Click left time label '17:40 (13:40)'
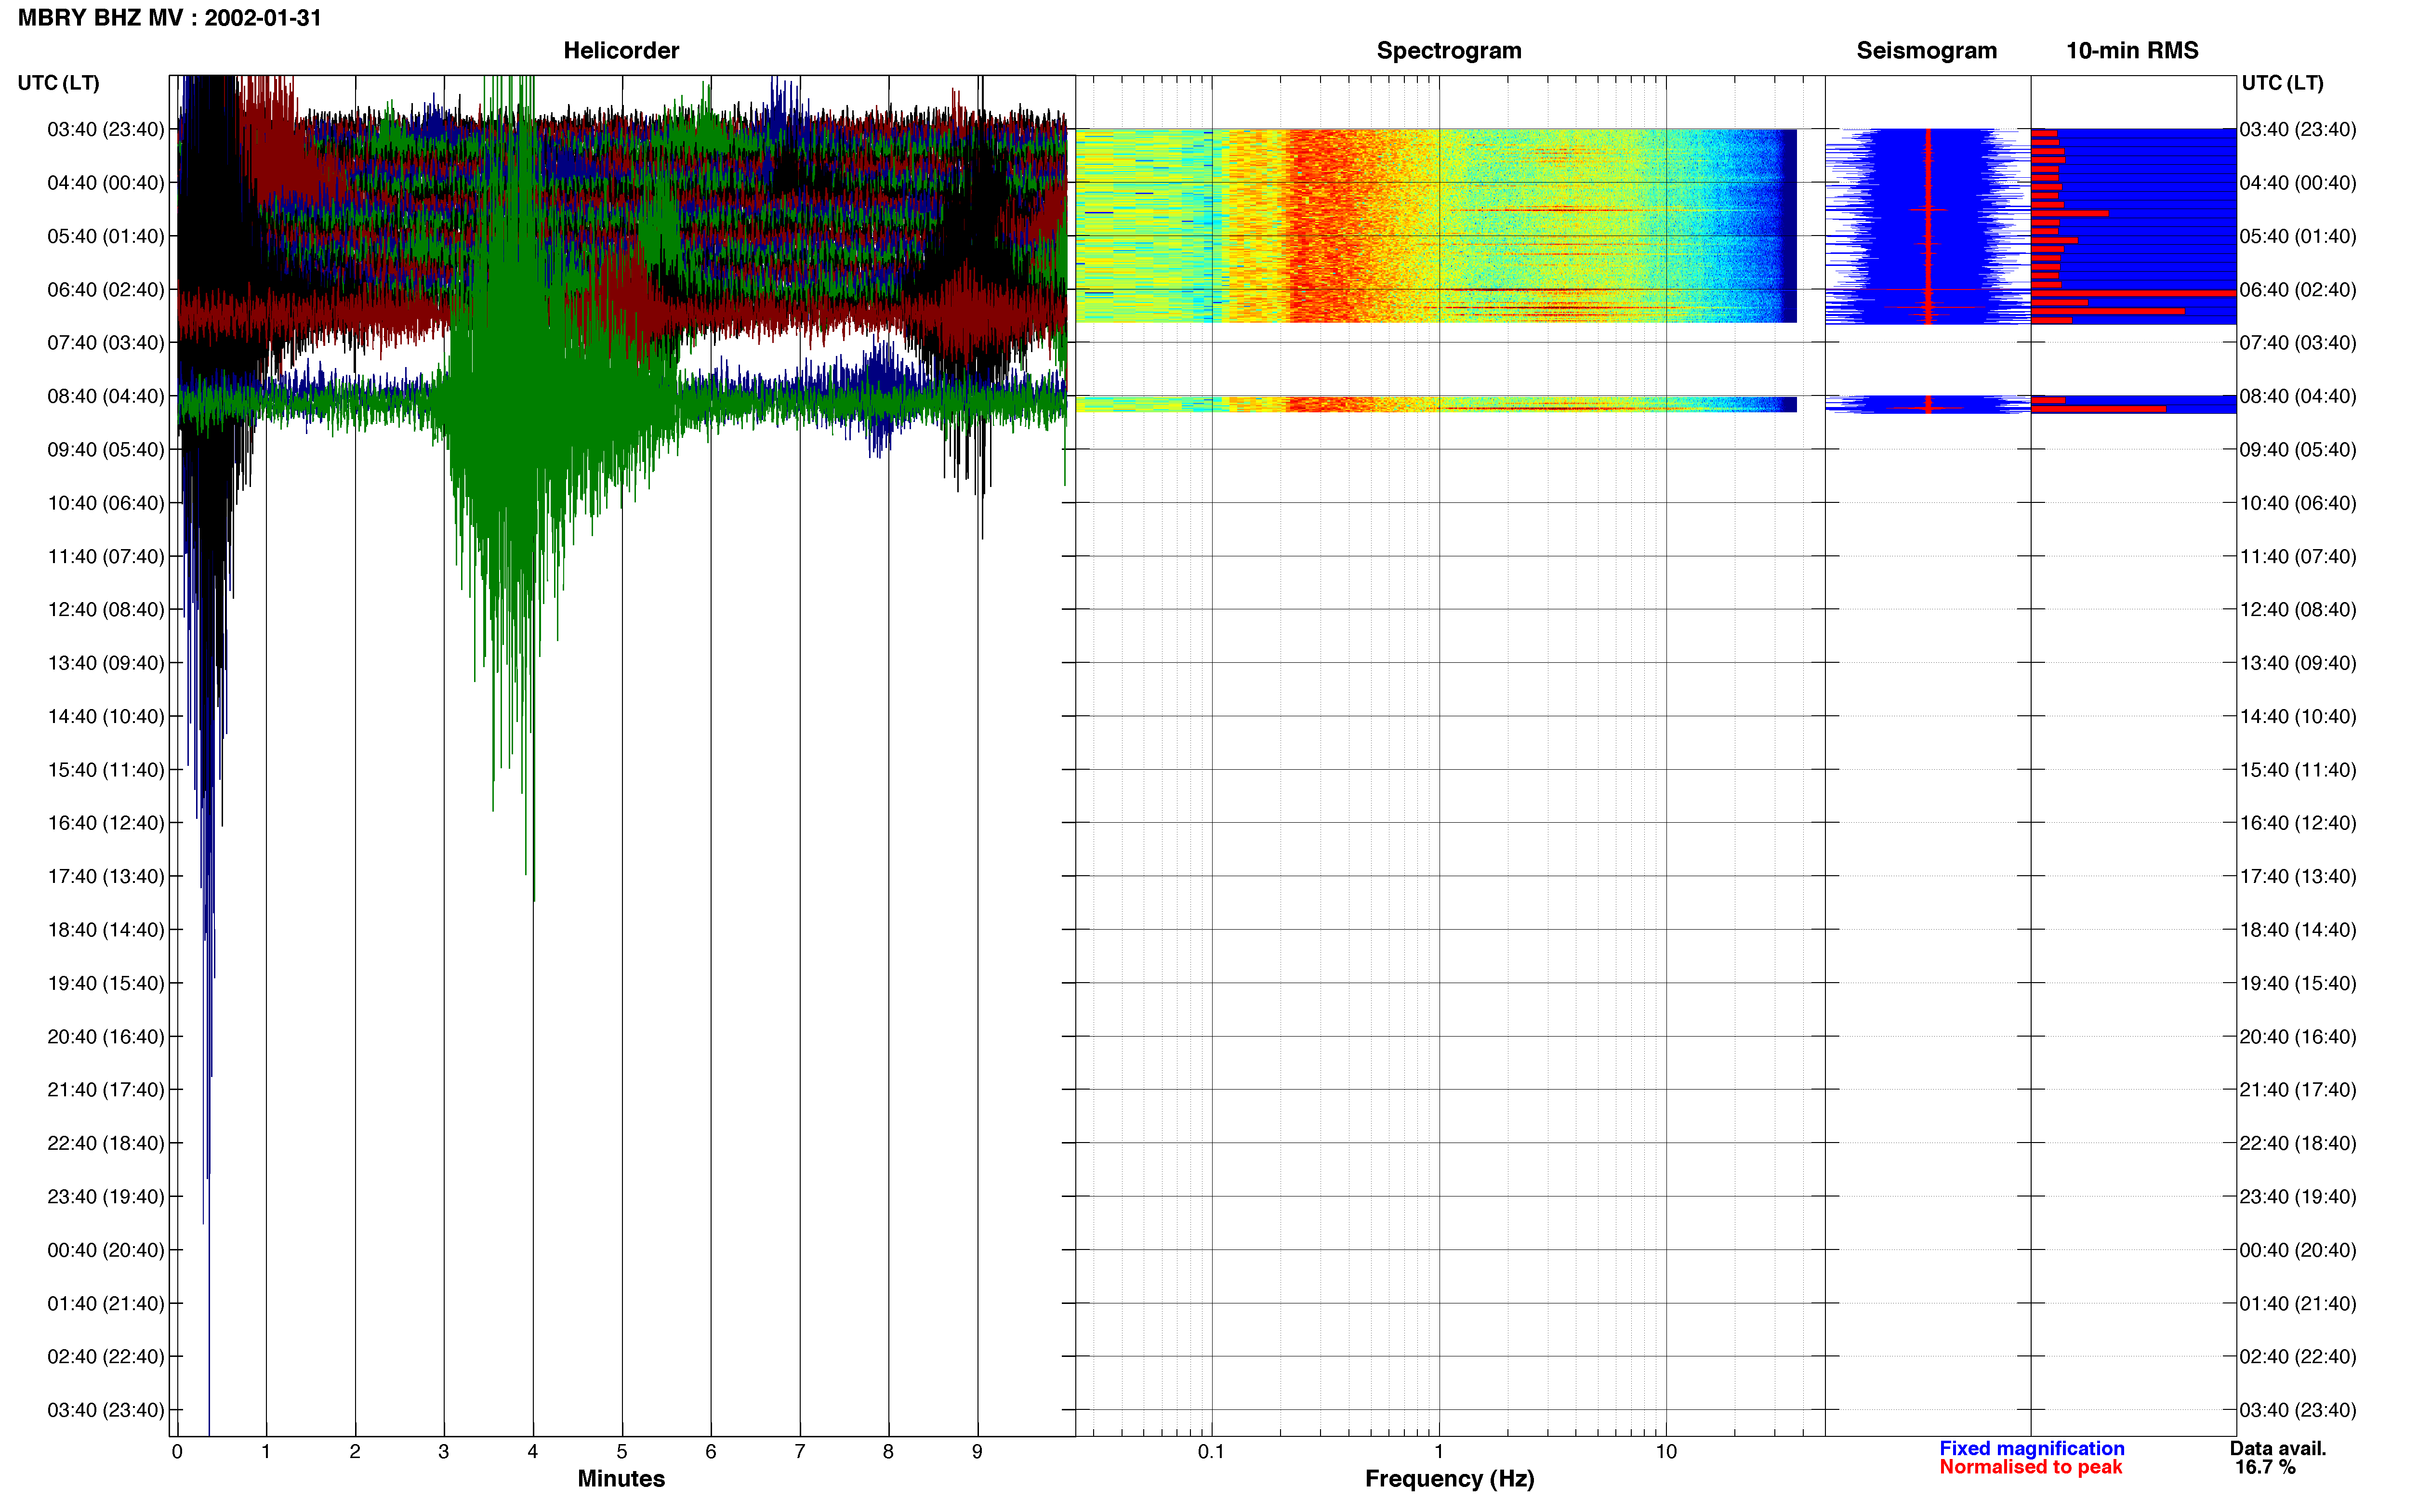Viewport: 2418px width, 1512px height. pyautogui.click(x=106, y=876)
